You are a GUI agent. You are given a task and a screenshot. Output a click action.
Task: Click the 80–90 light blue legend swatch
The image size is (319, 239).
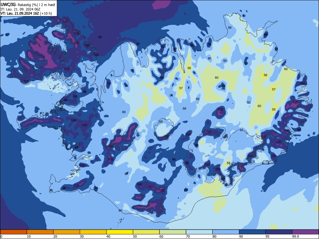(x=226, y=232)
